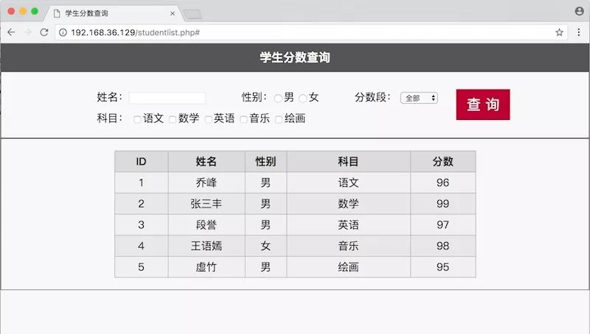Click the score cell 99
Screen dimensions: 590x334
[443, 204]
